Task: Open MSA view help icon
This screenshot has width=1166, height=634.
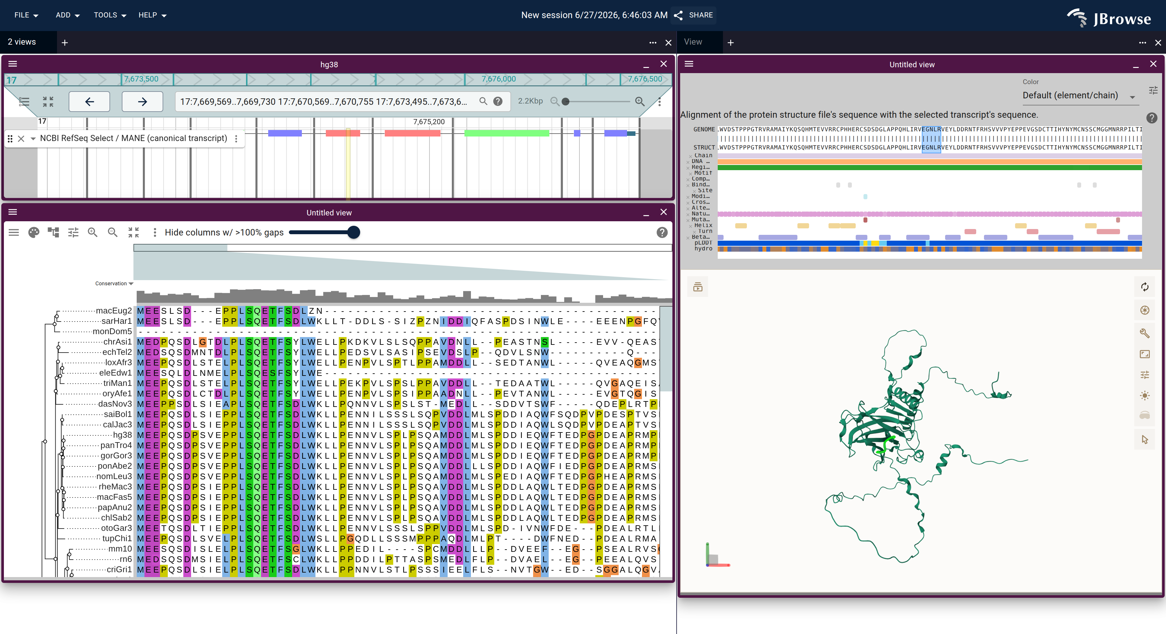Action: (x=662, y=233)
